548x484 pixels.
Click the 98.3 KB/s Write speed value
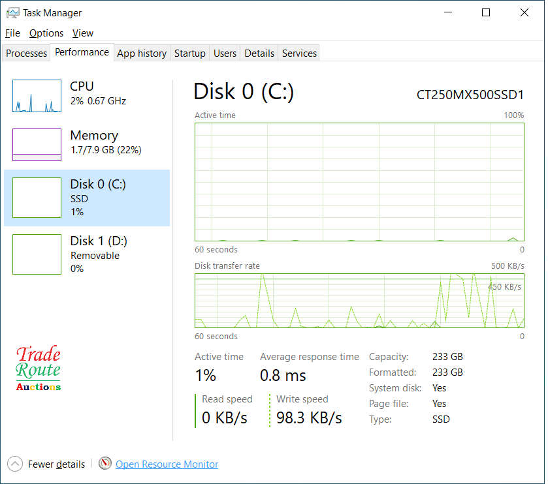(x=308, y=417)
